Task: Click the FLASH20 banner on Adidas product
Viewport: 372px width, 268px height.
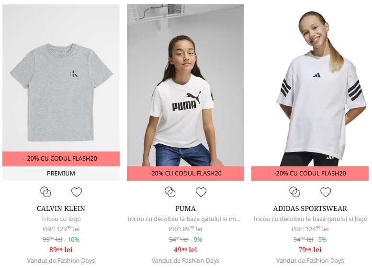Action: (310, 174)
